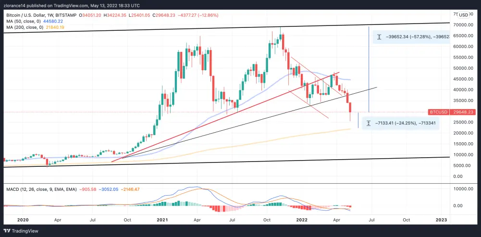481x237 pixels.
Task: Select the MA 200 value 21840.19
Action: coord(54,27)
